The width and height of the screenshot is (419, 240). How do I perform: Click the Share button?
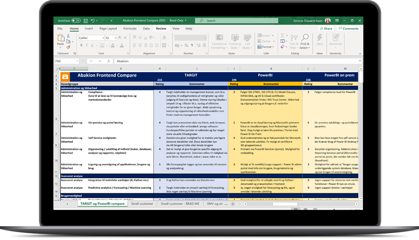click(326, 29)
